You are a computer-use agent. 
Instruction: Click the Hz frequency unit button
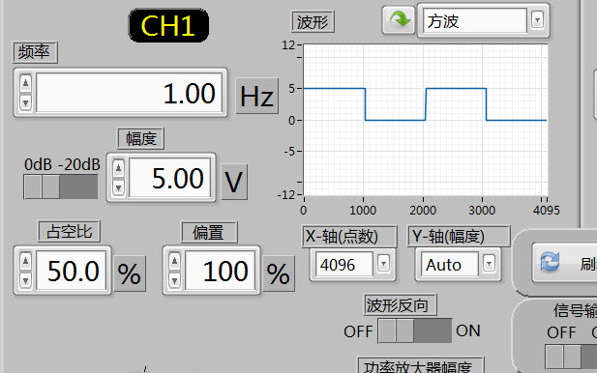tap(257, 96)
